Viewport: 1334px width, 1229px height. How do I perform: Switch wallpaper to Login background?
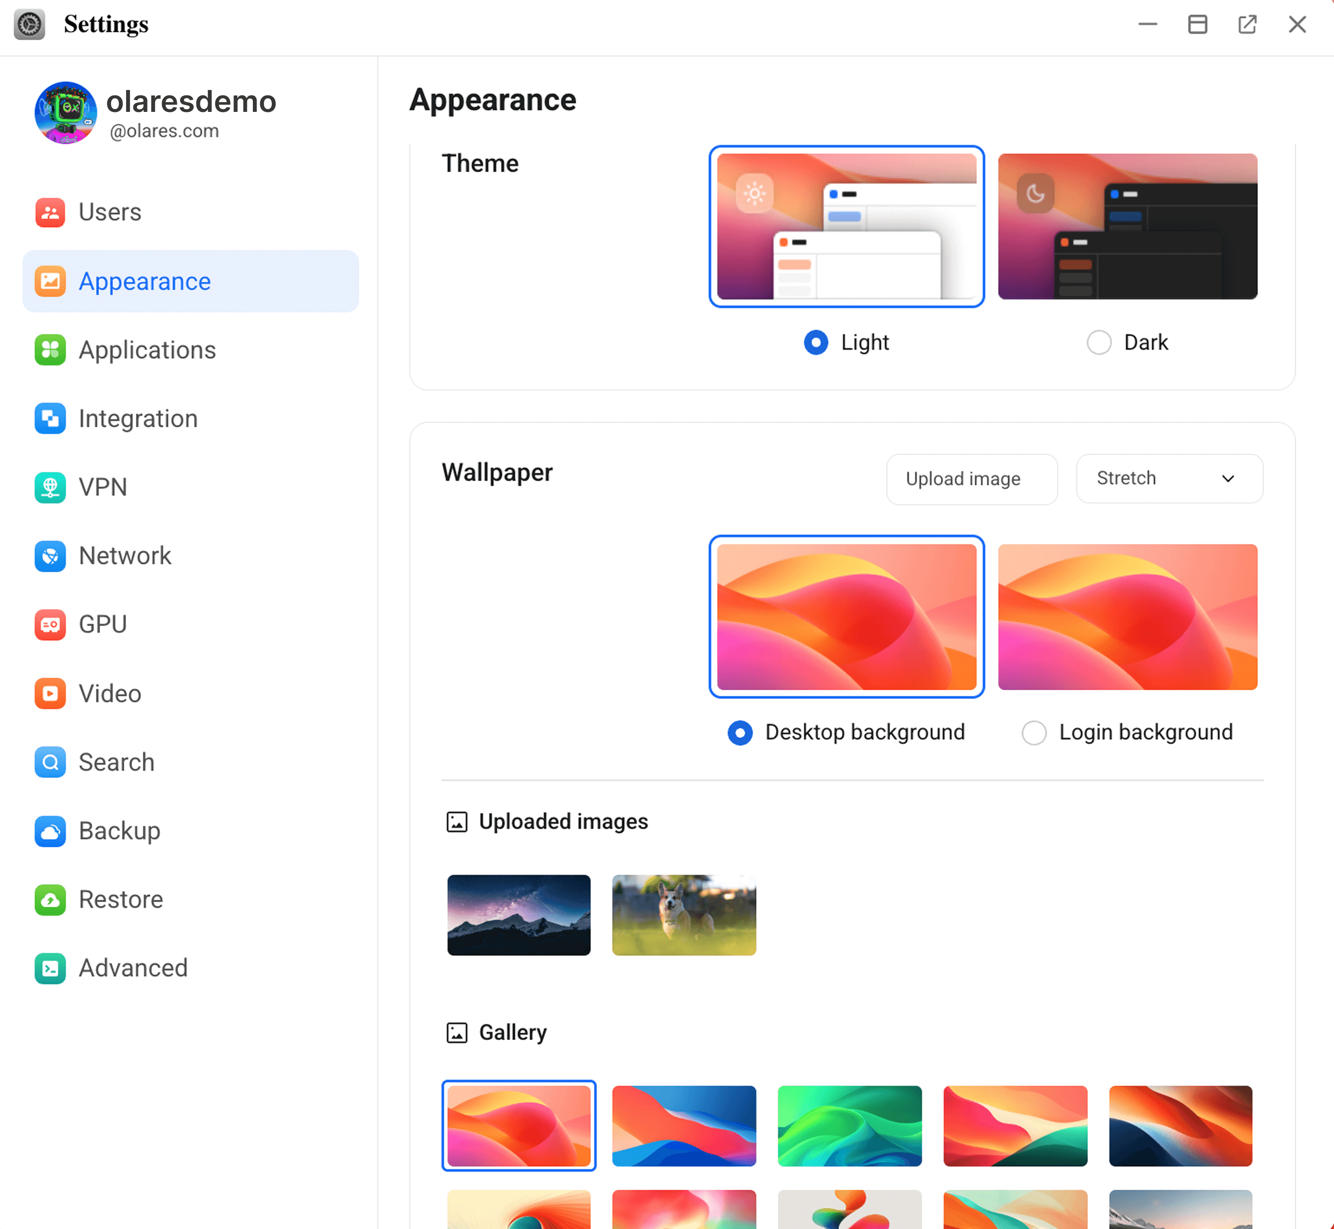click(x=1034, y=732)
